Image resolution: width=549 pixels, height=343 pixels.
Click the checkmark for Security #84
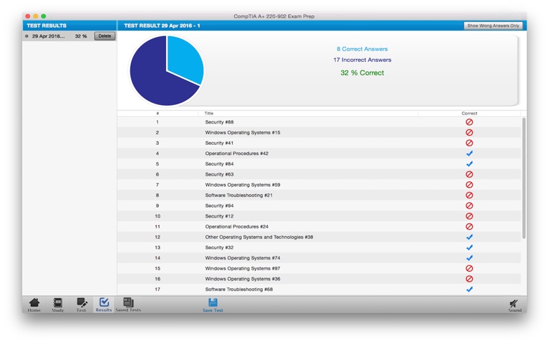[x=469, y=164]
